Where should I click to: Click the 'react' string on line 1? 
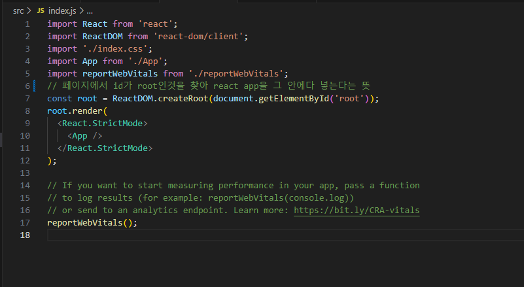(156, 24)
